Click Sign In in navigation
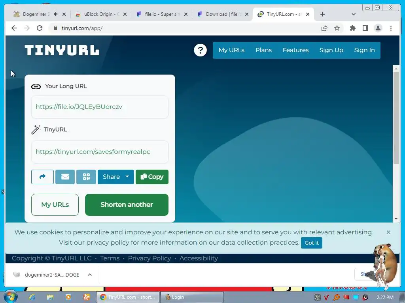The width and height of the screenshot is (405, 303). pos(364,50)
